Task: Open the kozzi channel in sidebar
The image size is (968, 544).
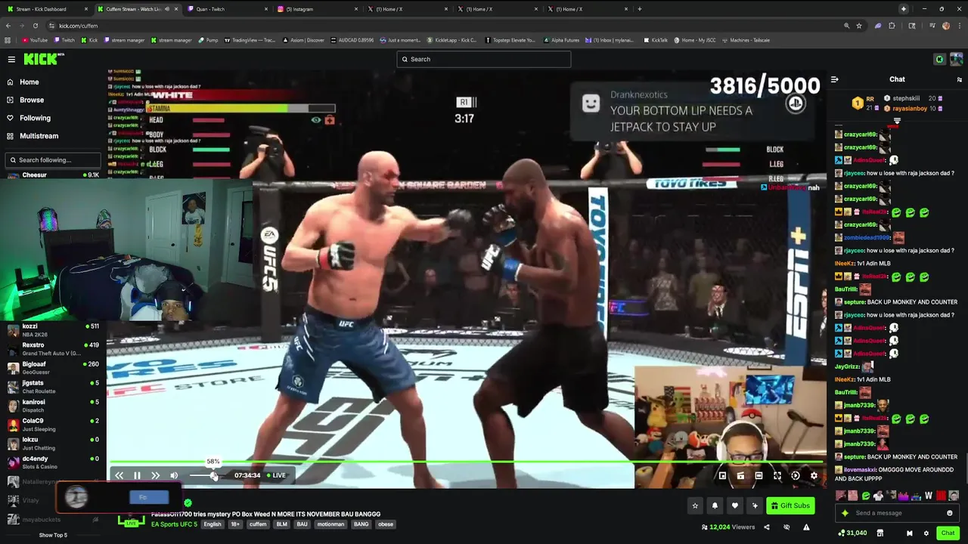Action: pyautogui.click(x=53, y=329)
